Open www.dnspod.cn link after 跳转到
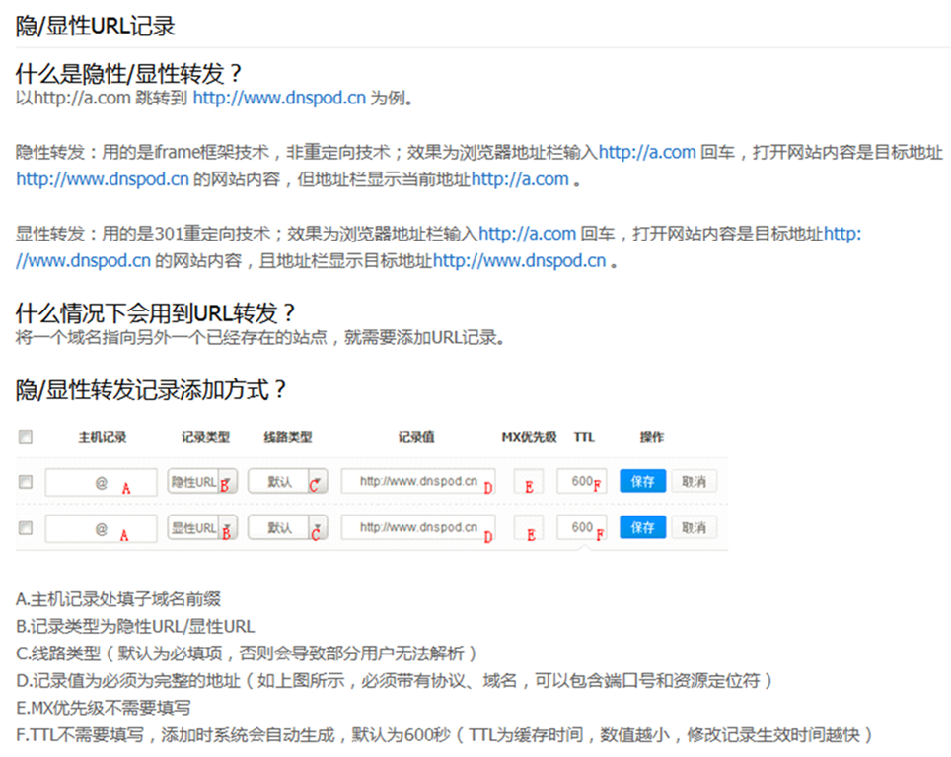 [x=279, y=98]
